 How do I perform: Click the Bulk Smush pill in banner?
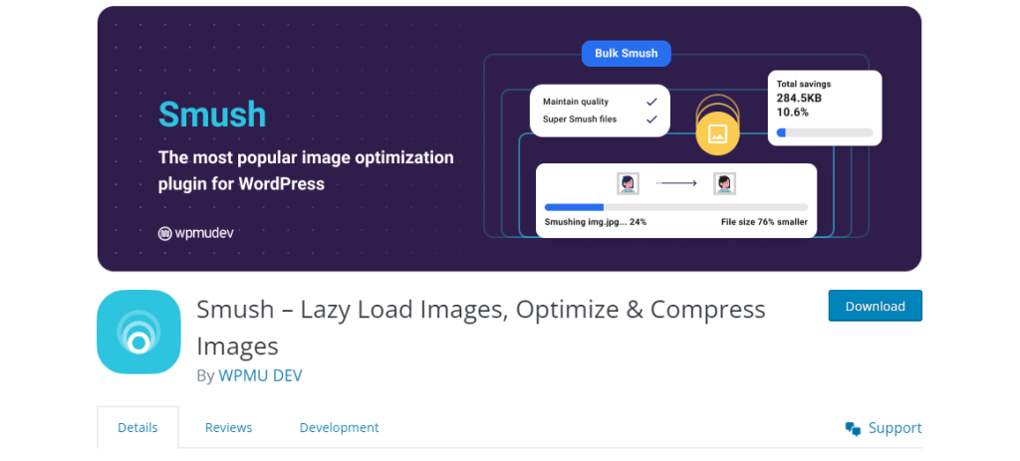click(626, 54)
